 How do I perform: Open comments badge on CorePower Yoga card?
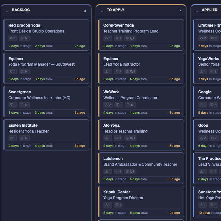pyautogui.click(x=118, y=38)
